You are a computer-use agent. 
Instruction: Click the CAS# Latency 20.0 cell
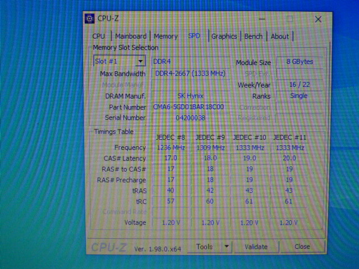289,158
